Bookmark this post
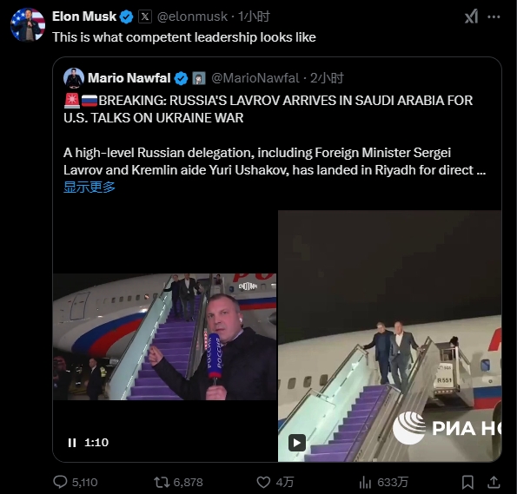 [467, 483]
